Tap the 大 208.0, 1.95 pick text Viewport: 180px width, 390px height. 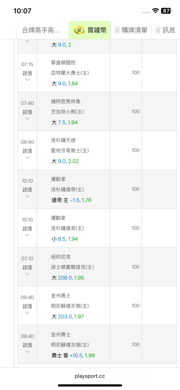(68, 278)
